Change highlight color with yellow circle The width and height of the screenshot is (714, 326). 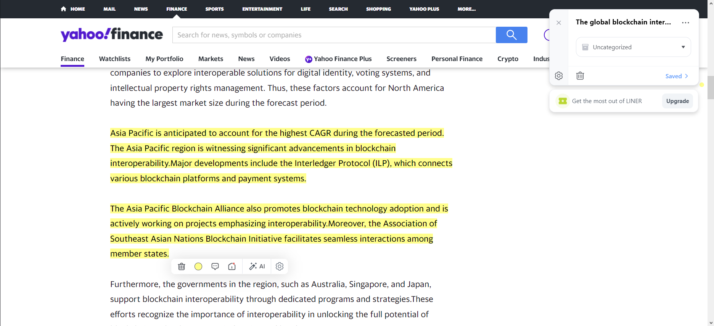pos(198,266)
